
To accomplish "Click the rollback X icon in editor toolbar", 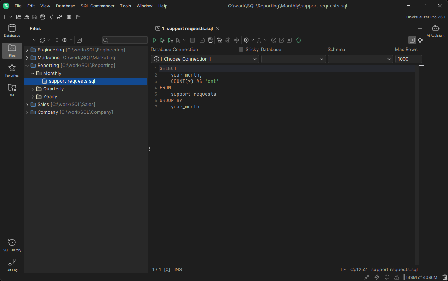I will tap(289, 40).
